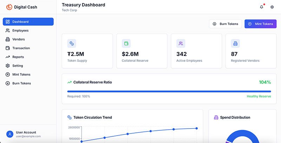Click the user account avatar icon
The height and width of the screenshot is (143, 281).
[10, 134]
